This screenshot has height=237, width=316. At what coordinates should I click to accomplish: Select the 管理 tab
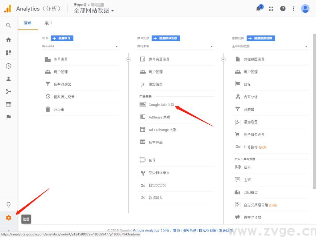[x=28, y=23]
